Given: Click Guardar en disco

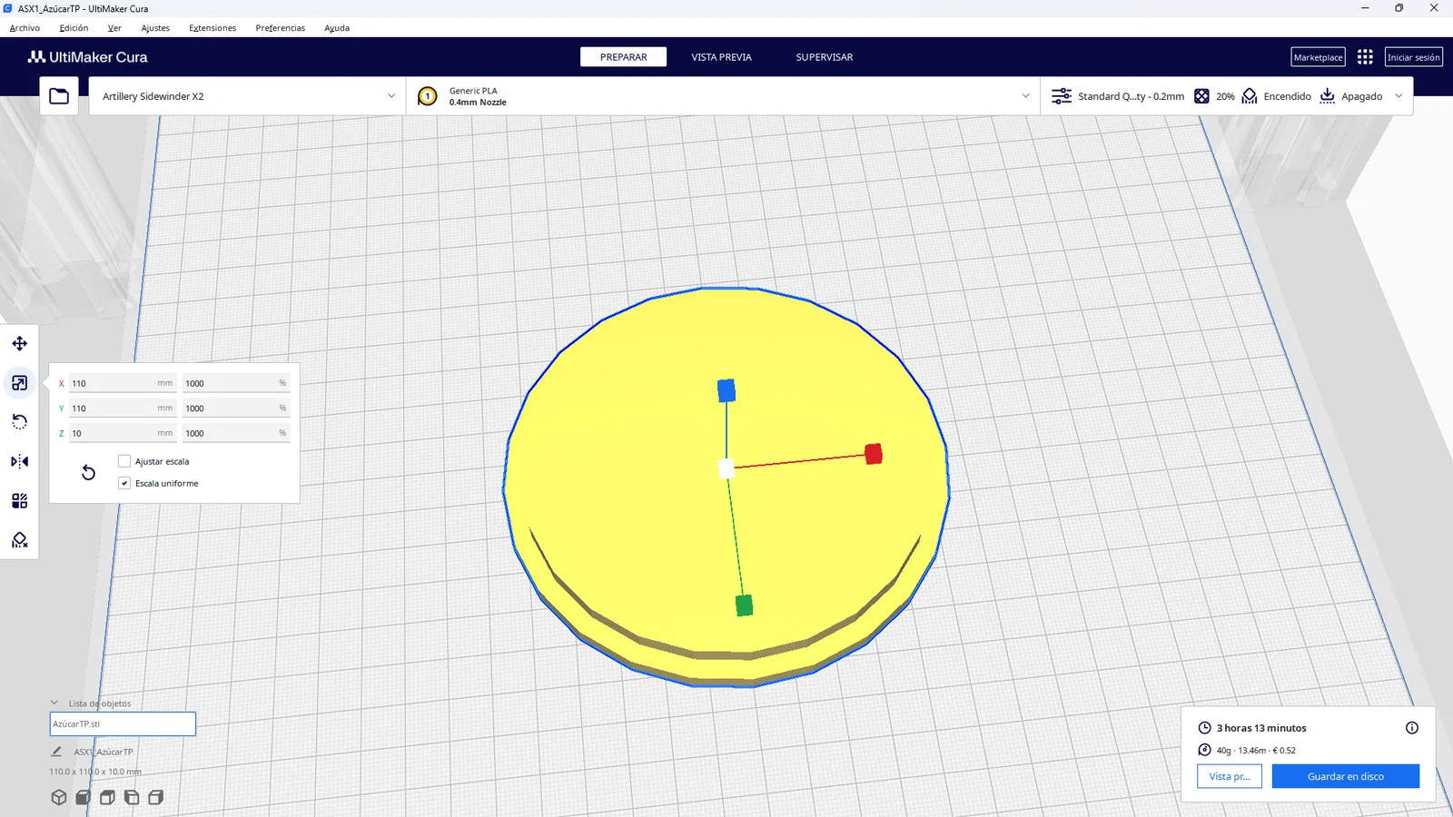Looking at the screenshot, I should pos(1346,776).
